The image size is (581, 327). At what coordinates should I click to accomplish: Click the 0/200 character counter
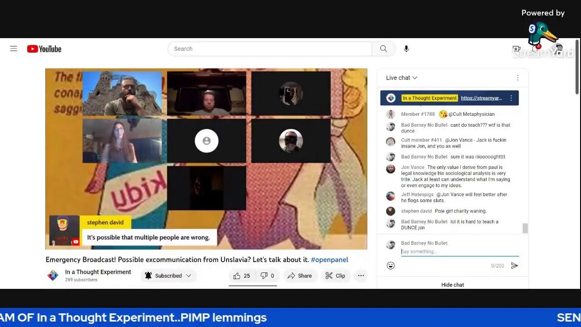(497, 266)
